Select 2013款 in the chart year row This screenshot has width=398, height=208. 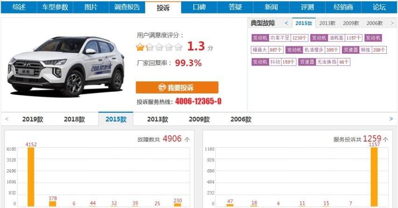157,119
